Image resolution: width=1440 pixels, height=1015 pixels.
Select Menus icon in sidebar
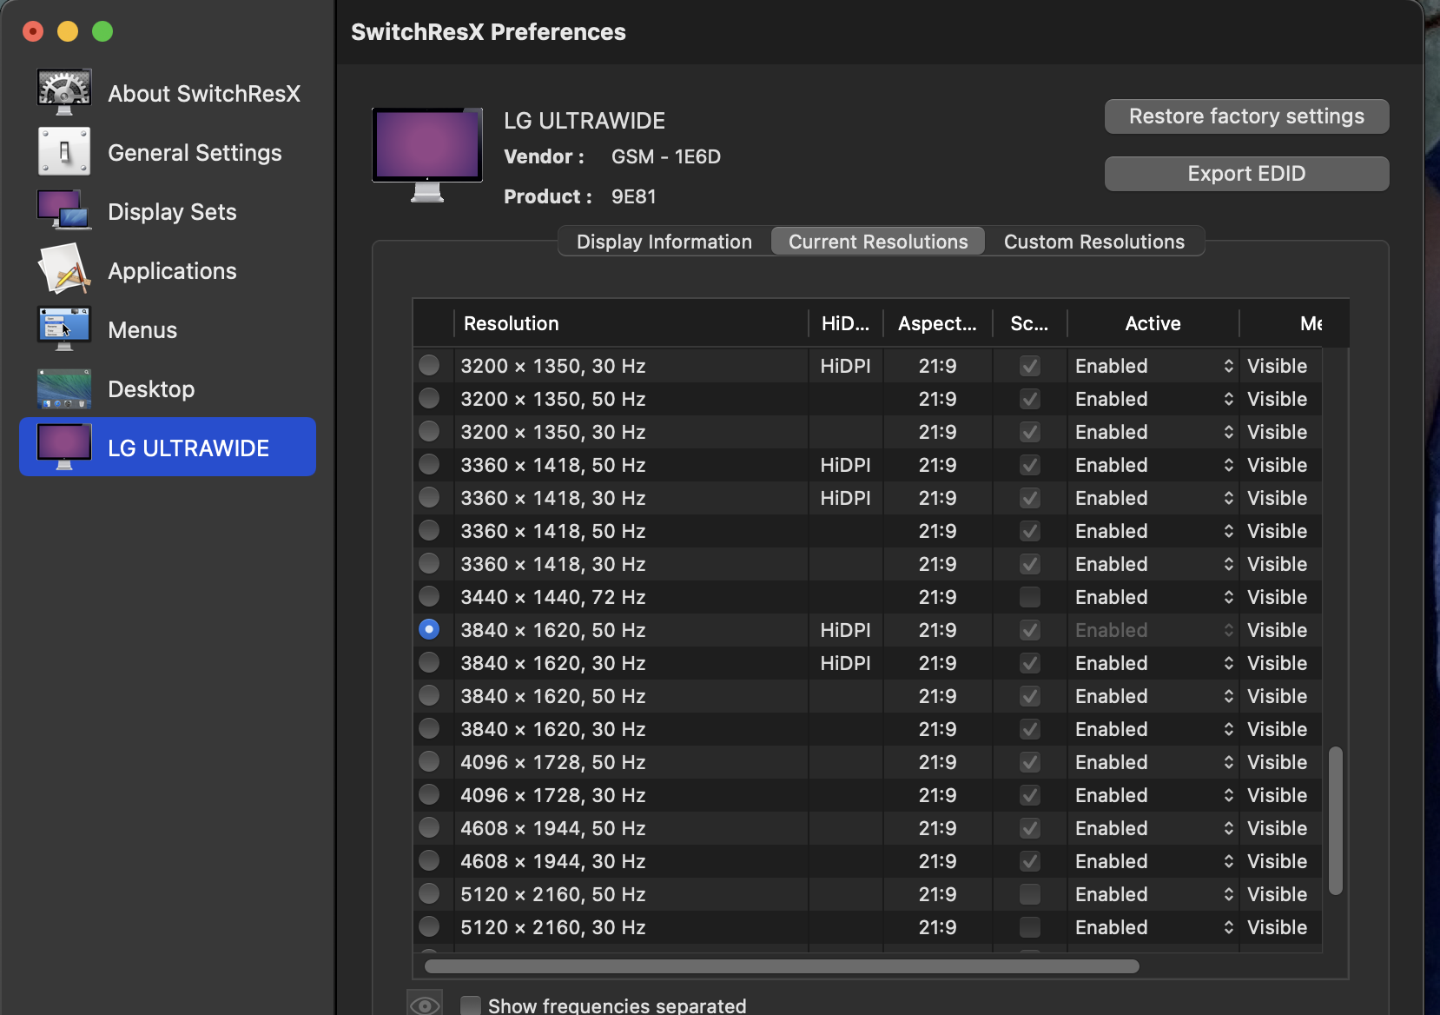click(63, 328)
